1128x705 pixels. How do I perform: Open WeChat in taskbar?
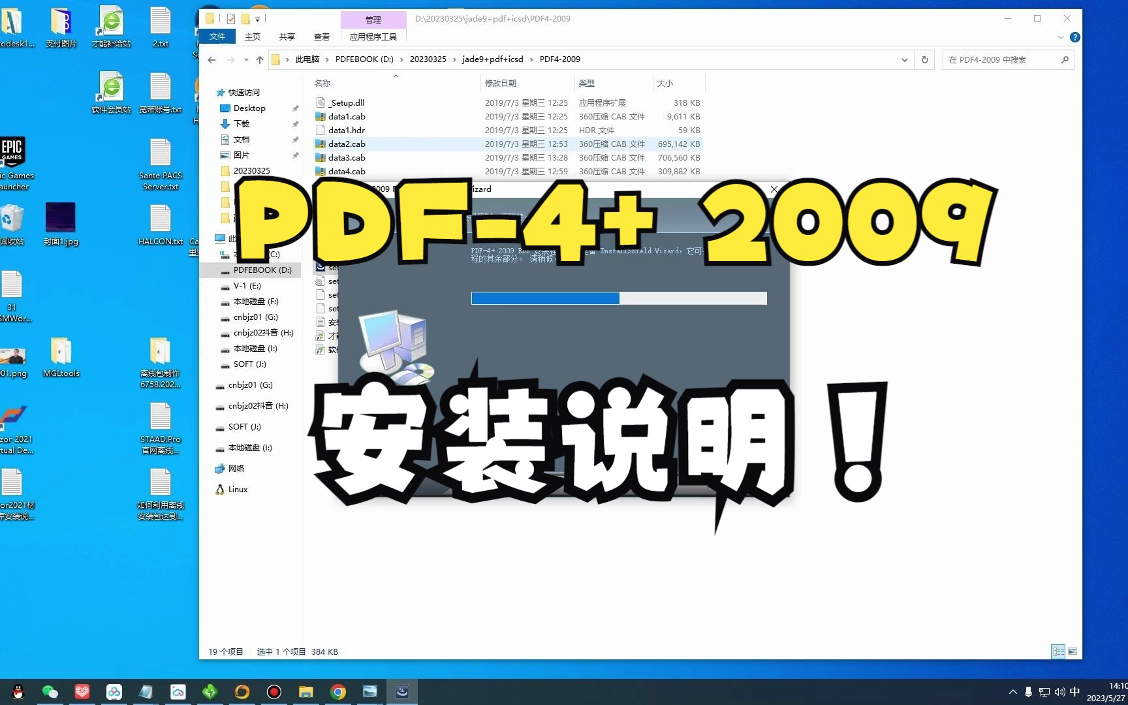point(50,692)
